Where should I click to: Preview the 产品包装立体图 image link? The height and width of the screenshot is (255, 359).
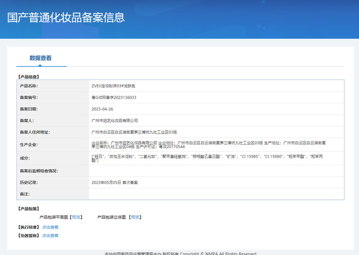135,217
